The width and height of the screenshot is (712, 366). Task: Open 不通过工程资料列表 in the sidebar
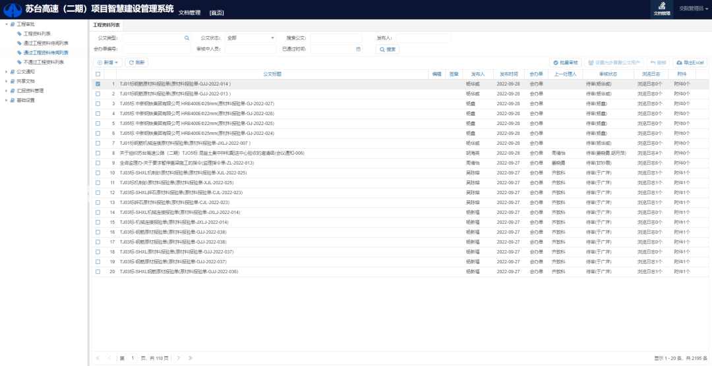tap(44, 62)
